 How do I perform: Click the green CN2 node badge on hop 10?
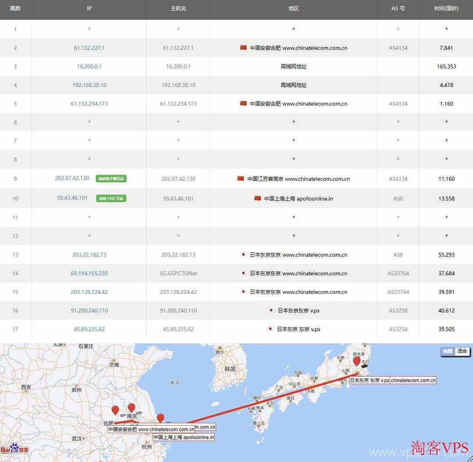click(x=111, y=198)
